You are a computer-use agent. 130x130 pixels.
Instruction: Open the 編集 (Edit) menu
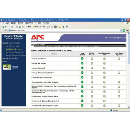click(x=13, y=23)
